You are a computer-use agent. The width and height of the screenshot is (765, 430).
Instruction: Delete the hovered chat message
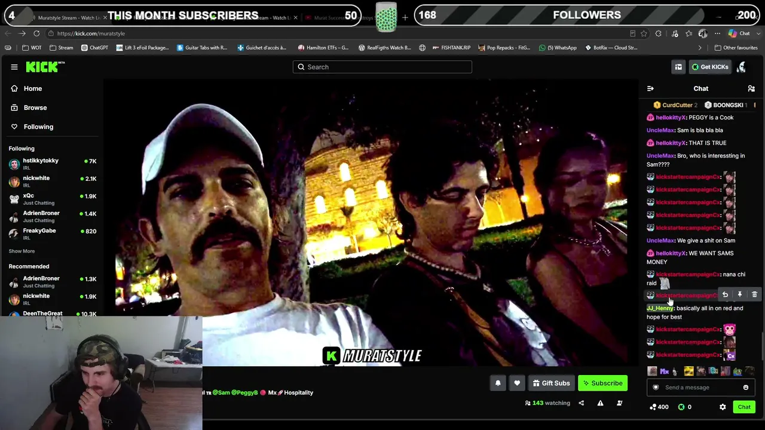pyautogui.click(x=754, y=294)
